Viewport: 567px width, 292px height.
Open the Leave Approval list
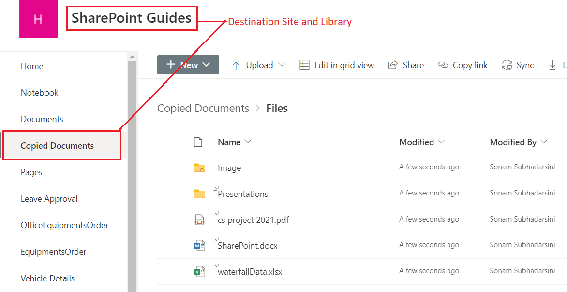49,198
